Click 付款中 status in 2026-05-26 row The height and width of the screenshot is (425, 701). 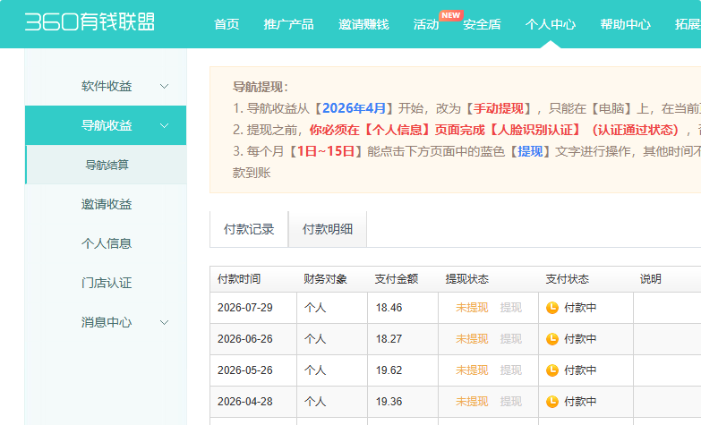[x=580, y=370]
